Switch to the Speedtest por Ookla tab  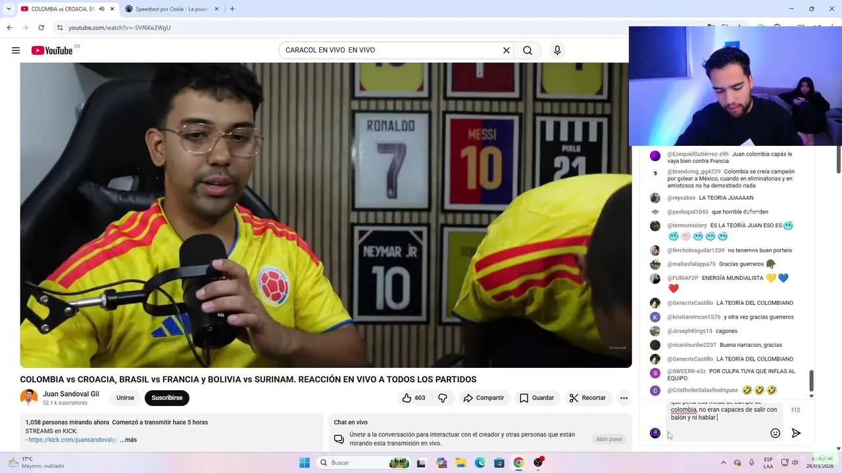click(x=171, y=9)
